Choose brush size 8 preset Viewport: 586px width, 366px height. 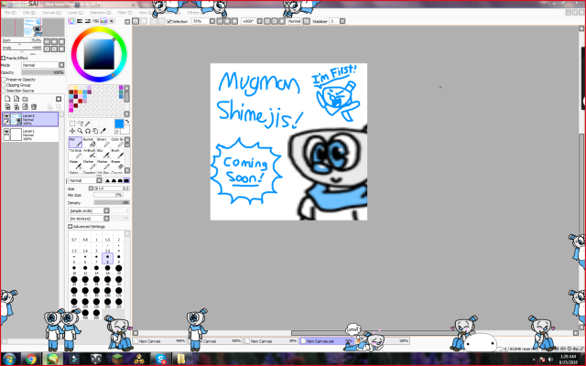[x=108, y=258]
